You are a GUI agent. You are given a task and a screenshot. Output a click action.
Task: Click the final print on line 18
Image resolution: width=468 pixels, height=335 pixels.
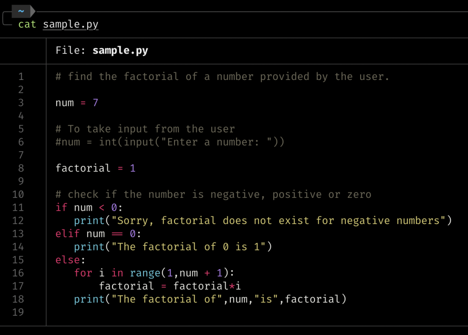tap(210, 299)
